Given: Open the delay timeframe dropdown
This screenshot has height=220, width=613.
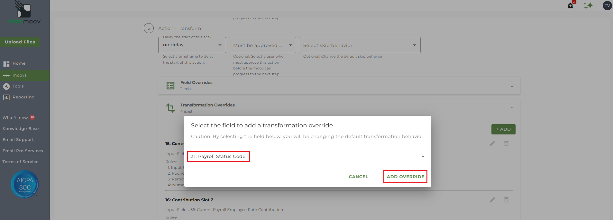Looking at the screenshot, I should pyautogui.click(x=192, y=45).
